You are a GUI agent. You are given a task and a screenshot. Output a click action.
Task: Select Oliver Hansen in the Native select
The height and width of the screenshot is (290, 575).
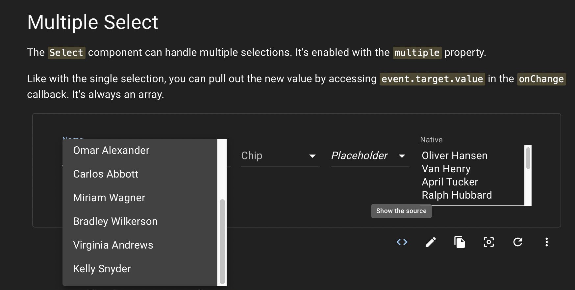point(454,156)
